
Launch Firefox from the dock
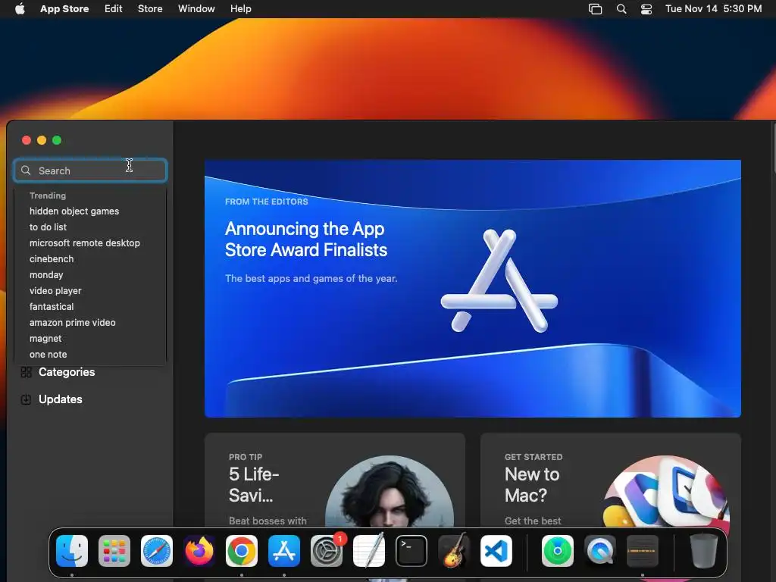tap(199, 551)
